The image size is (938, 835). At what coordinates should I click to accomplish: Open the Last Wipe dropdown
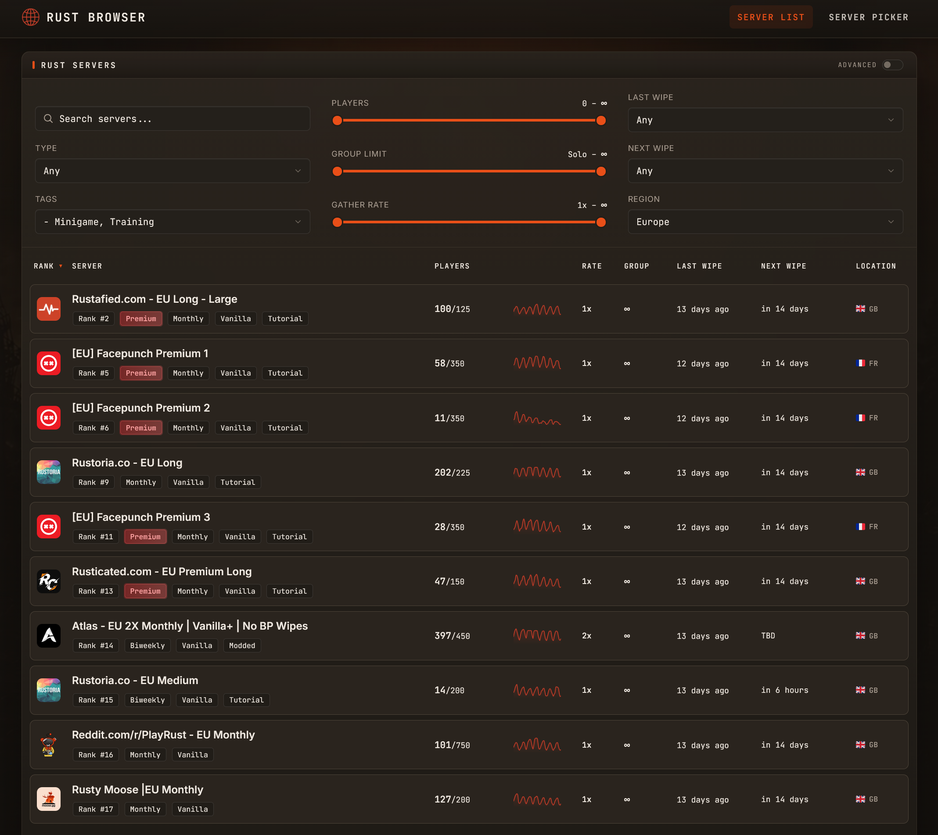click(x=765, y=120)
